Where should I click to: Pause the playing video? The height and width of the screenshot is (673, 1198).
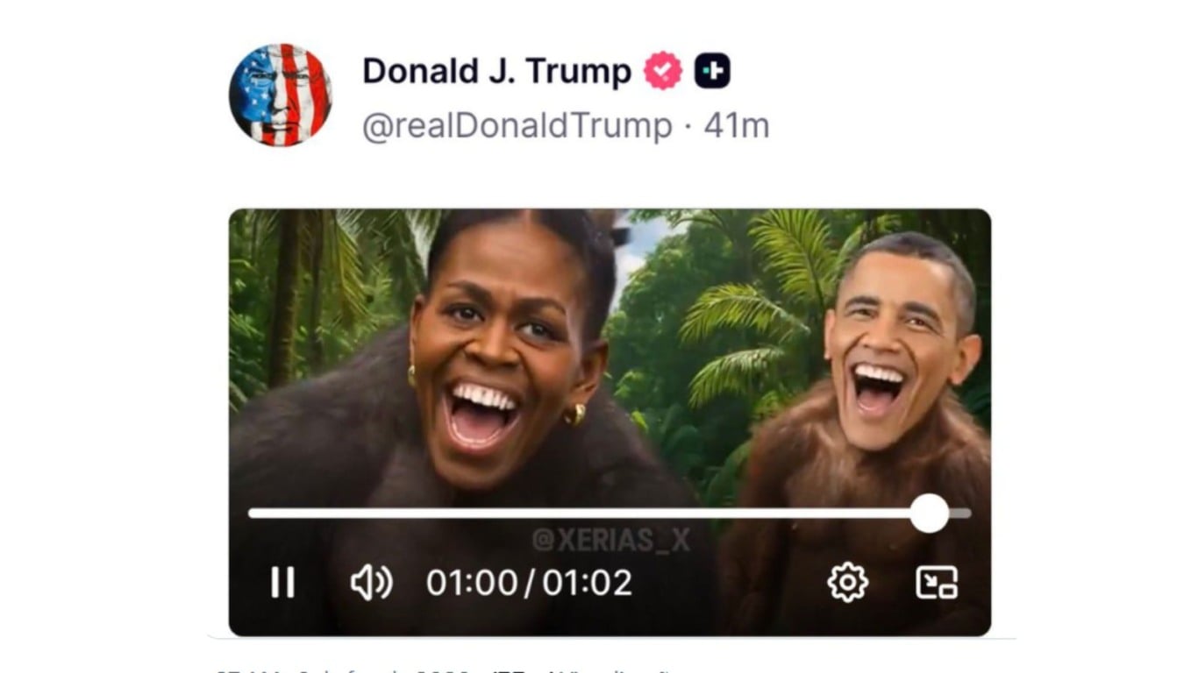[x=282, y=583]
